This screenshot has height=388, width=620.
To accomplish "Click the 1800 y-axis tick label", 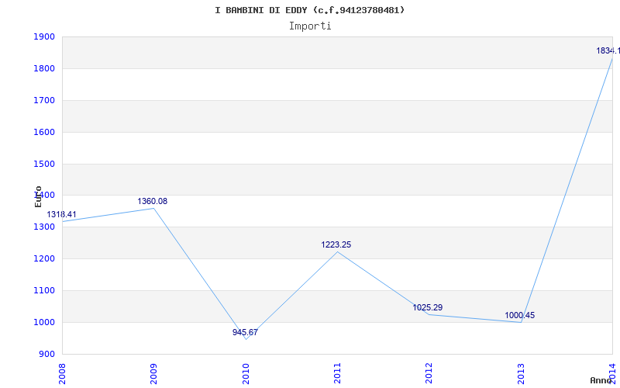I will point(44,68).
